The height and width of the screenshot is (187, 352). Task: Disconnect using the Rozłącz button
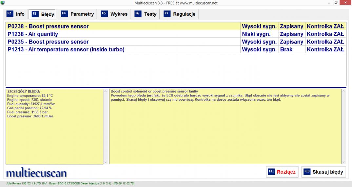pos(282,172)
